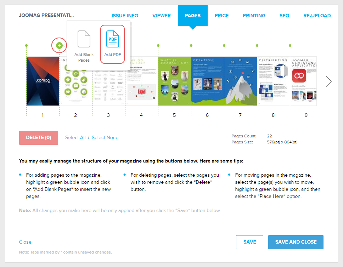Show next pages with right arrow
This screenshot has width=343, height=267.
[329, 81]
